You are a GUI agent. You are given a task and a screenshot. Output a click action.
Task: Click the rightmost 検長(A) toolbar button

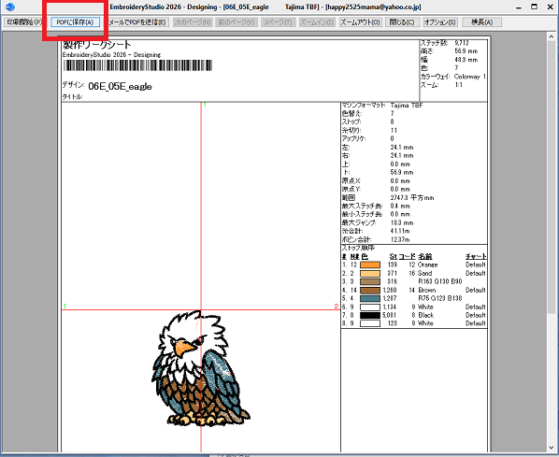(482, 22)
